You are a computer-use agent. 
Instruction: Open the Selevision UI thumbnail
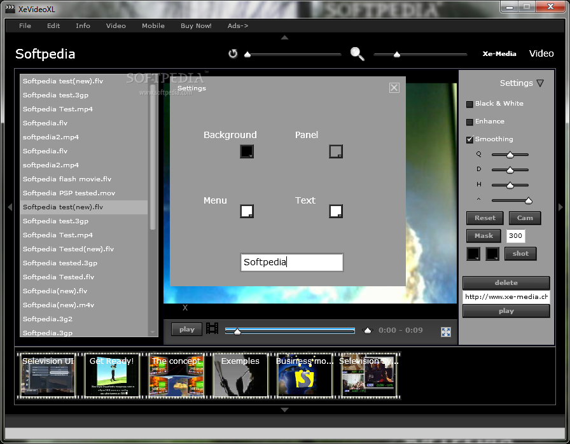point(48,376)
